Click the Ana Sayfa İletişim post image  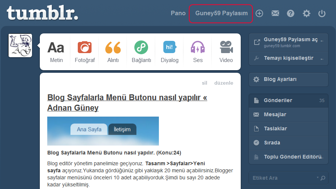point(103,131)
